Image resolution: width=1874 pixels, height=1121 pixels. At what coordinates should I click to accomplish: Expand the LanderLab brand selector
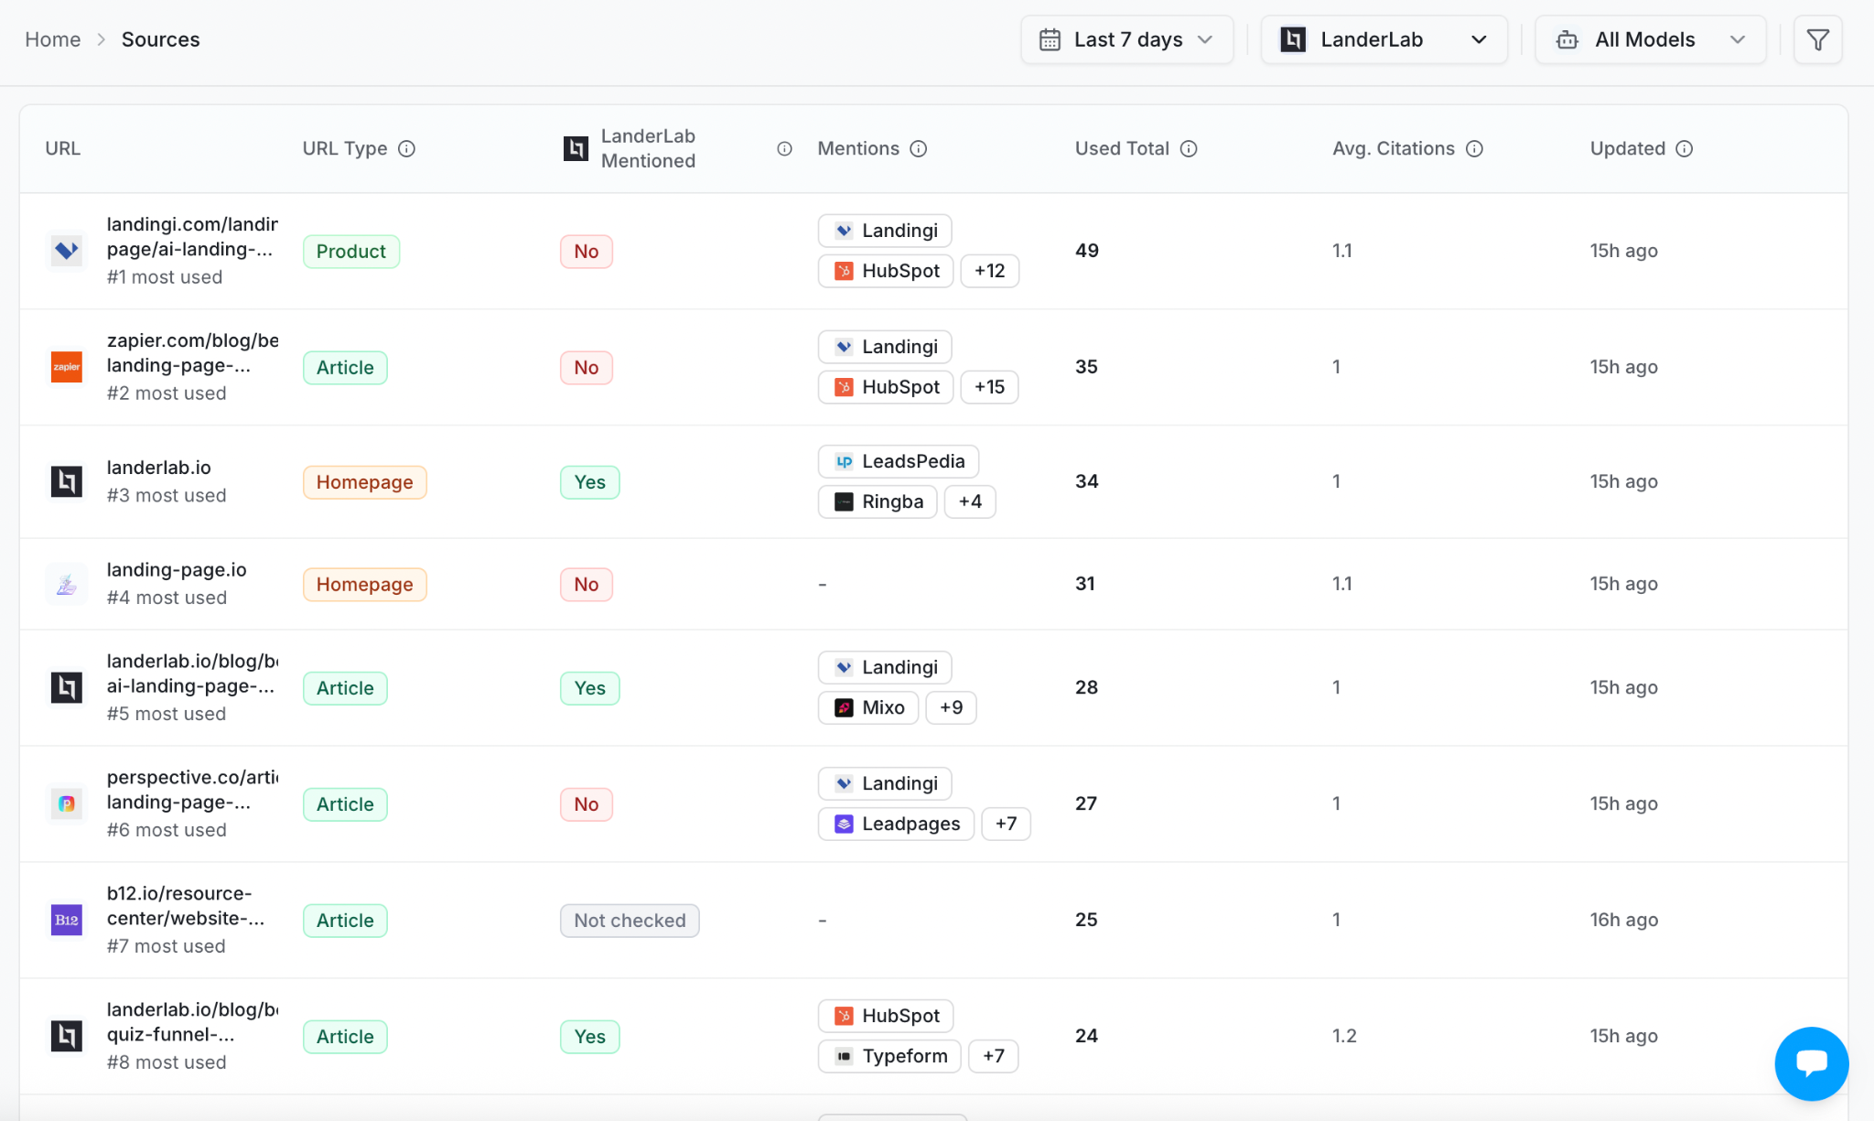1384,40
